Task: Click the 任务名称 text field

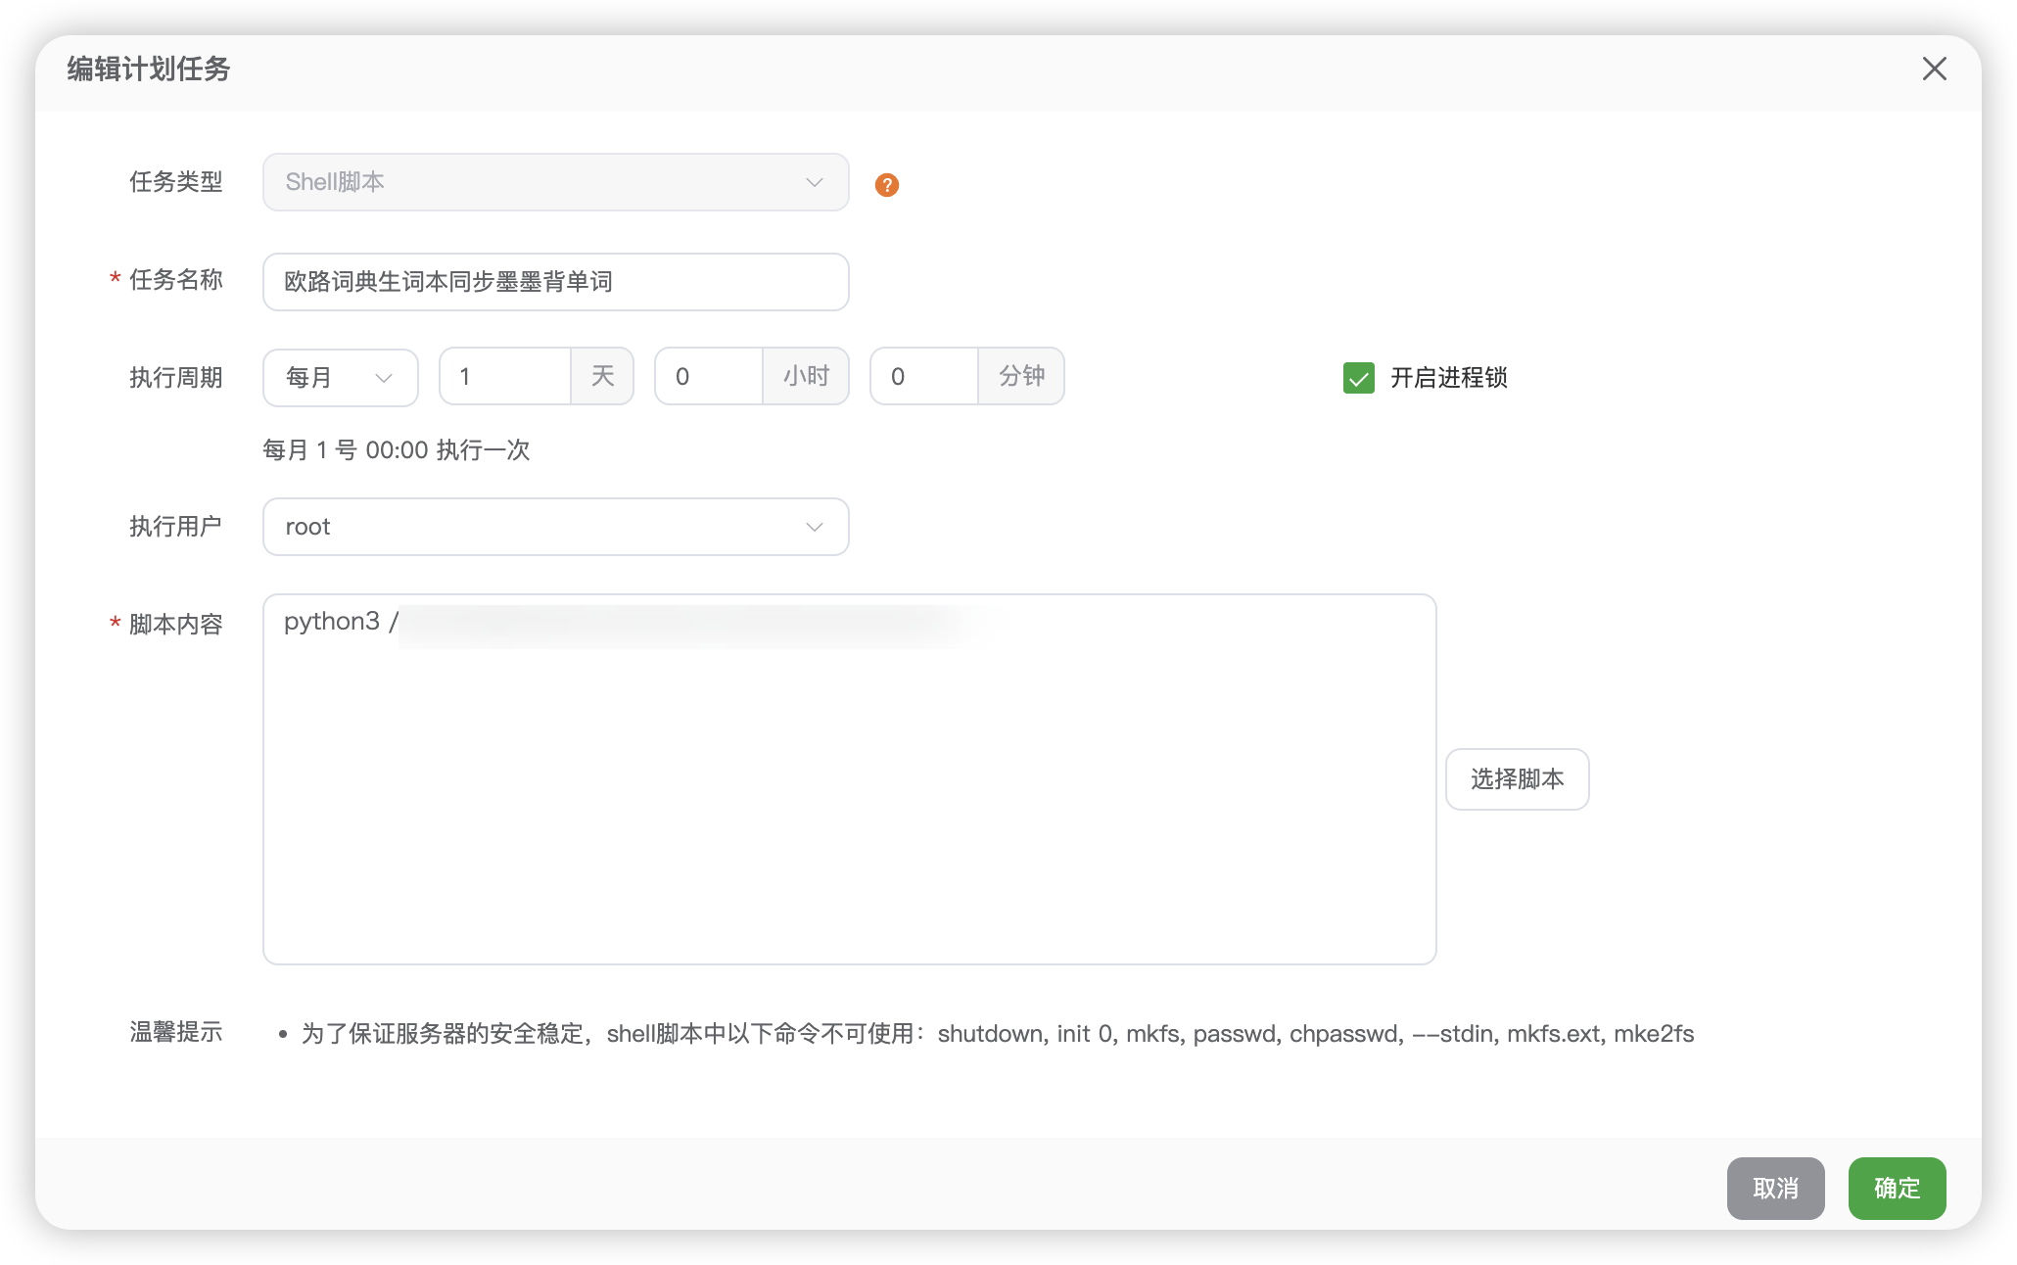Action: 554,282
